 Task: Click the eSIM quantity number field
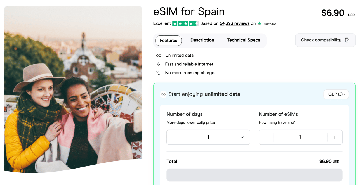coord(300,137)
